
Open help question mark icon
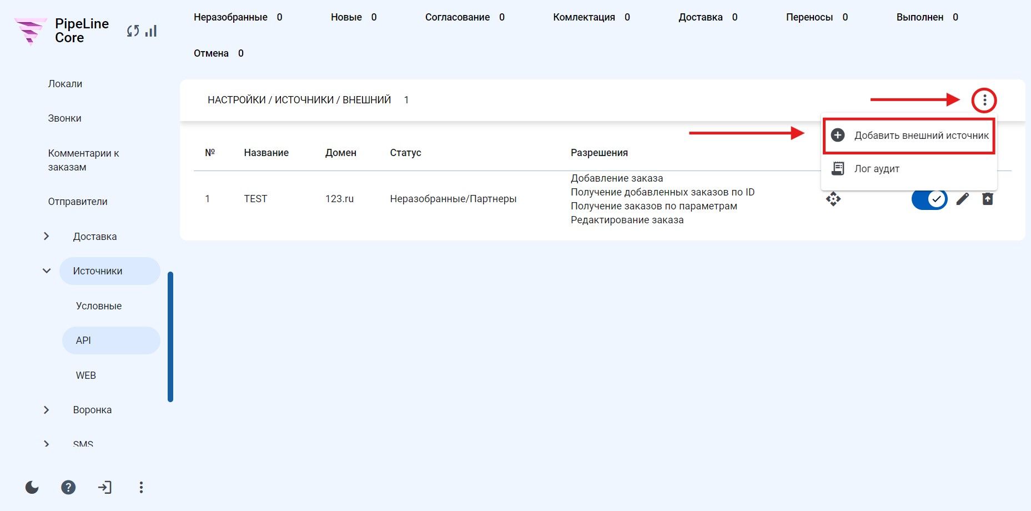point(68,488)
